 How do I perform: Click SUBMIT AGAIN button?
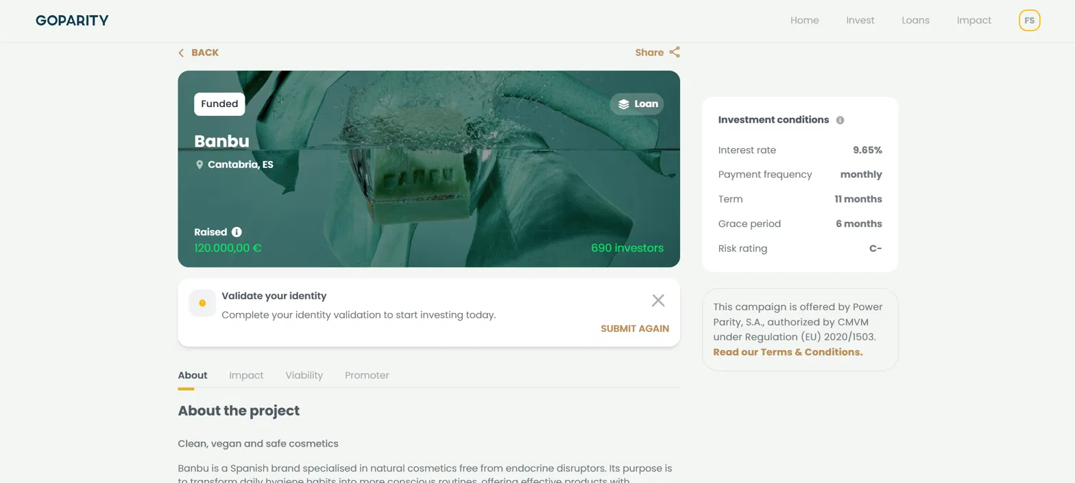(635, 329)
